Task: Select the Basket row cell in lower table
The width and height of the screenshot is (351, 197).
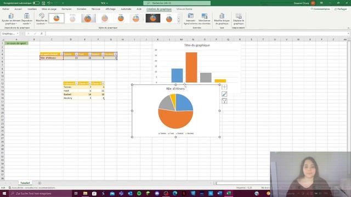Action: 70,94
